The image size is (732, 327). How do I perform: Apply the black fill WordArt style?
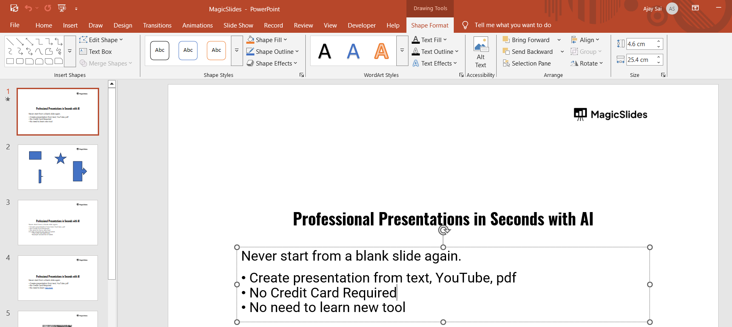pos(325,51)
